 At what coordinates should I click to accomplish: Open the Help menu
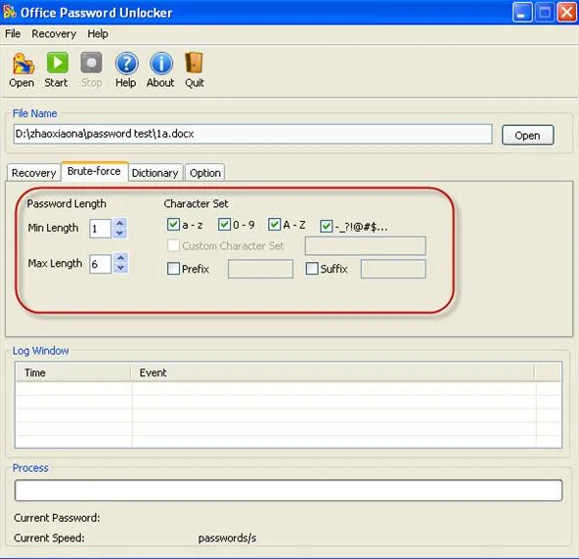98,33
